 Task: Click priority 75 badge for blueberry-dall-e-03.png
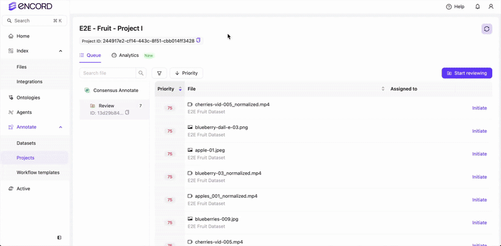[170, 131]
